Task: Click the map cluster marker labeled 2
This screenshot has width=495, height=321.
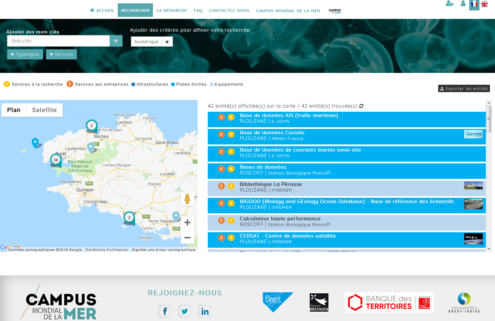Action: [x=129, y=218]
